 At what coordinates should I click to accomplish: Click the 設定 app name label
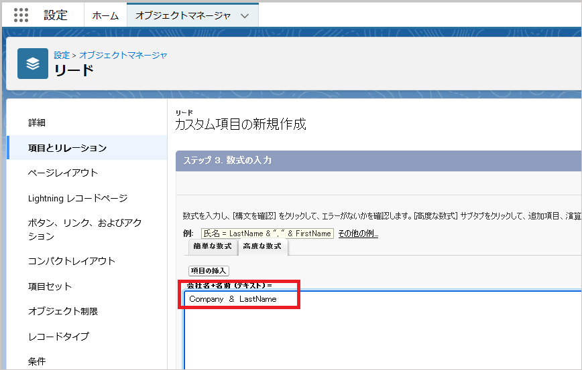click(x=56, y=15)
